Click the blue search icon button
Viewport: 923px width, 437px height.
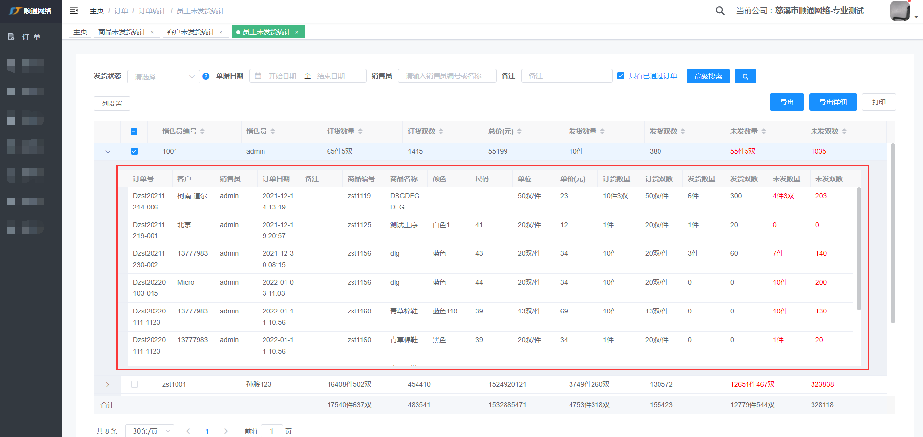tap(745, 76)
